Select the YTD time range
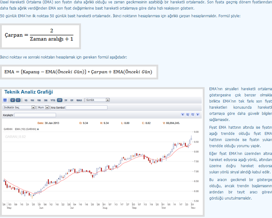Viewport: 272px width, 218px height. coord(53,100)
